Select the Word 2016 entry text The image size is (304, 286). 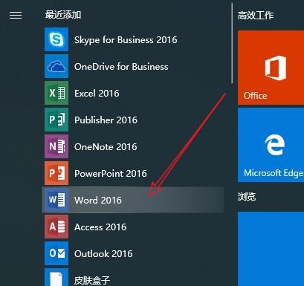(x=98, y=201)
